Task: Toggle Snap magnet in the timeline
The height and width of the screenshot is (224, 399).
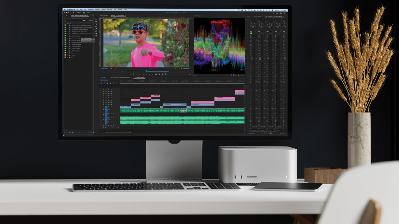Action: [x=105, y=83]
